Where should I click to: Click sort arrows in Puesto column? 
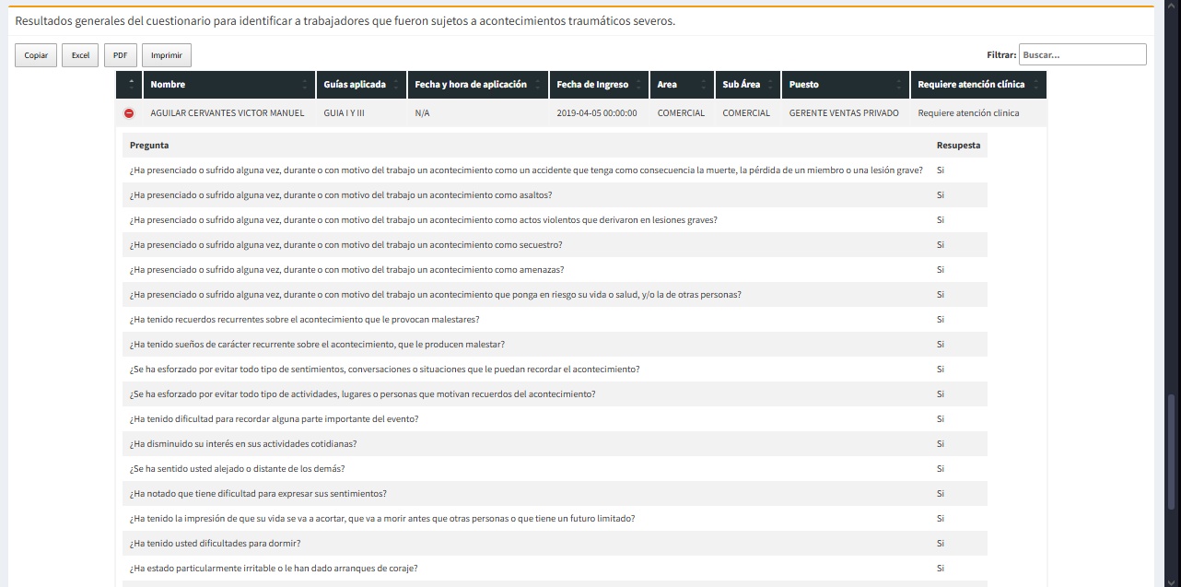pyautogui.click(x=899, y=85)
